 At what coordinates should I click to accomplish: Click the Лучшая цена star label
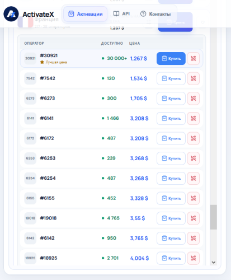54,62
